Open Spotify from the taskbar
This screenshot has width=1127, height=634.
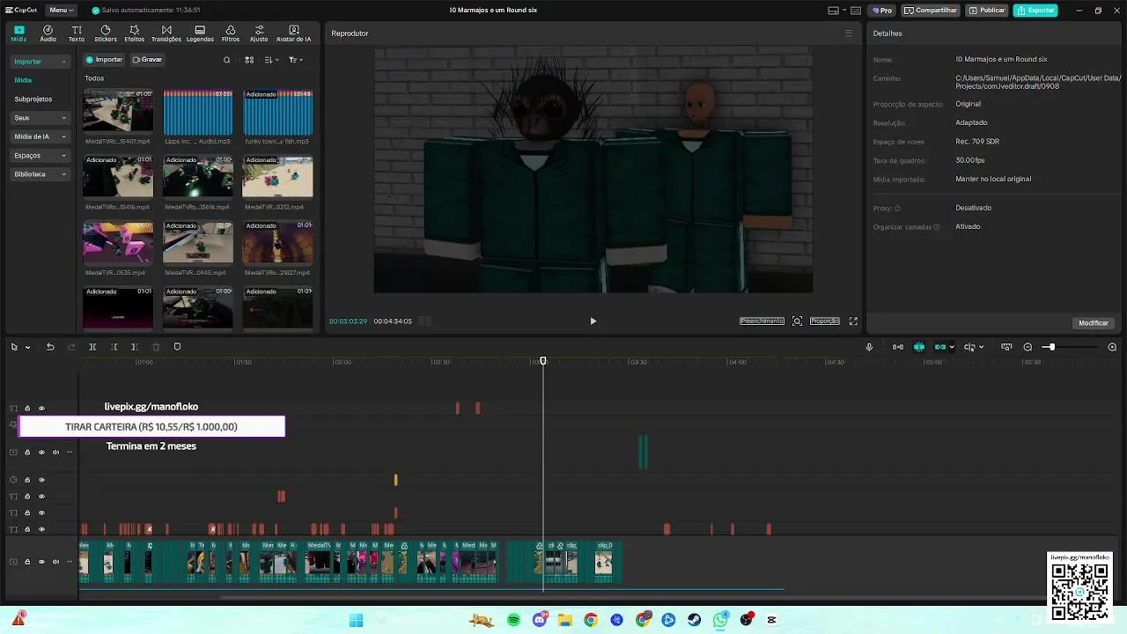[514, 620]
